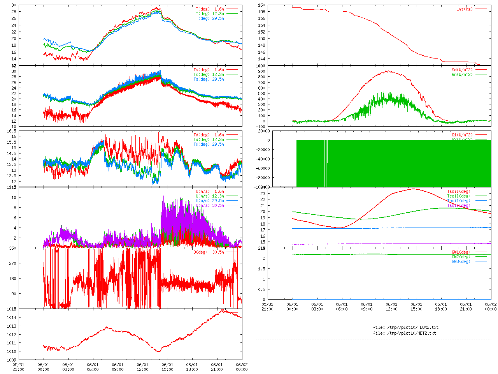This screenshot has height=374, width=498.
Task: Click the file path text ending FLUX2.txt
Action: pyautogui.click(x=406, y=328)
